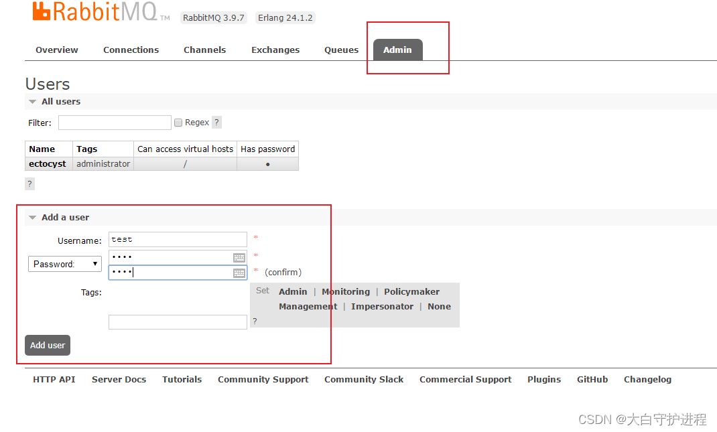Open the Admin tab
717x432 pixels.
[x=397, y=50]
